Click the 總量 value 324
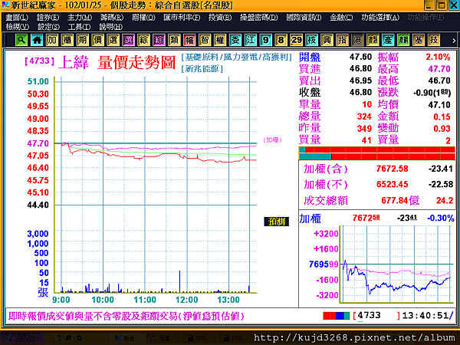The image size is (460, 345). click(364, 117)
